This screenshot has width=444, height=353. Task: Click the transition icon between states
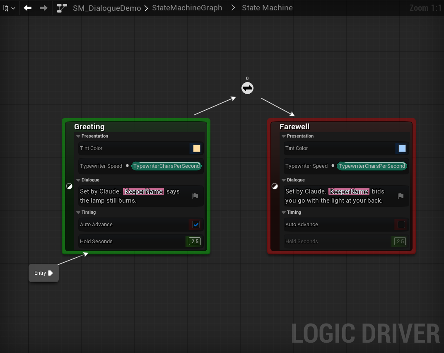click(x=247, y=88)
